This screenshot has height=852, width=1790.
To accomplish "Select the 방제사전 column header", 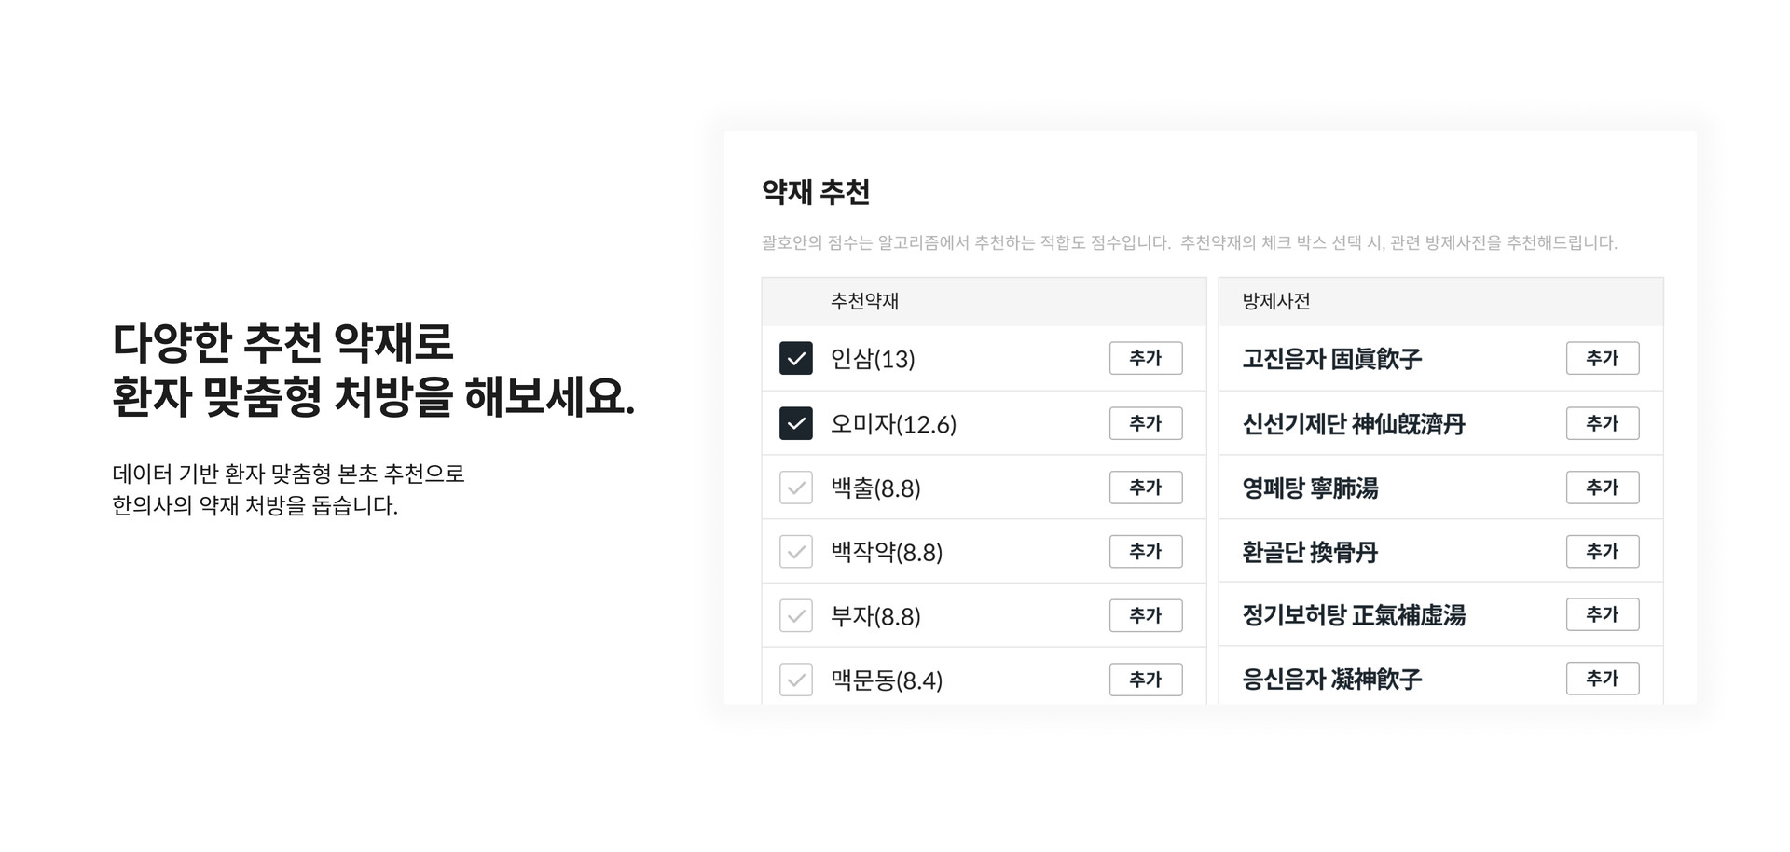I will point(1276,301).
